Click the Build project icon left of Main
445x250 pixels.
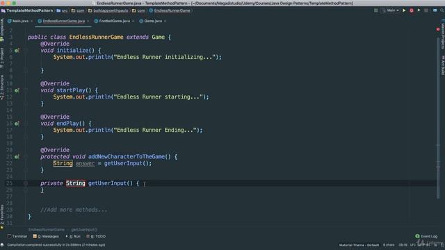[x=375, y=10]
